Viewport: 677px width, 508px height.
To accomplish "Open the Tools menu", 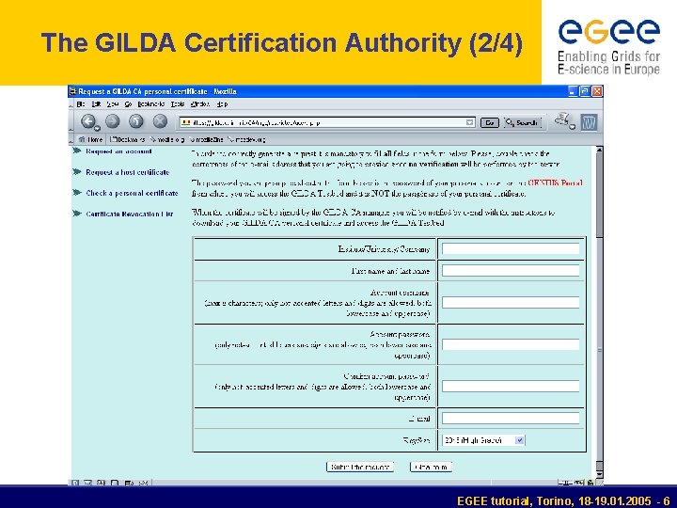I will pyautogui.click(x=178, y=104).
